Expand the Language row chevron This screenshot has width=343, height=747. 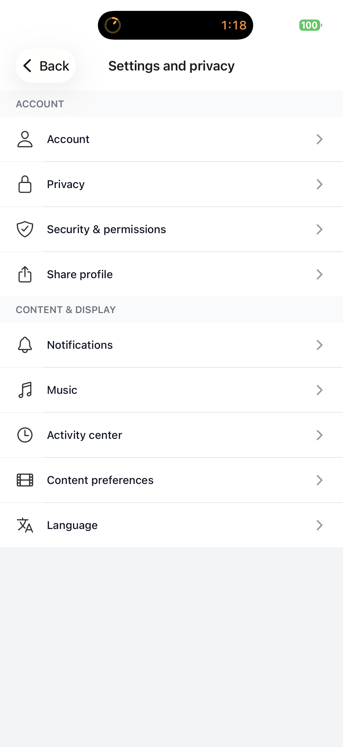point(319,525)
